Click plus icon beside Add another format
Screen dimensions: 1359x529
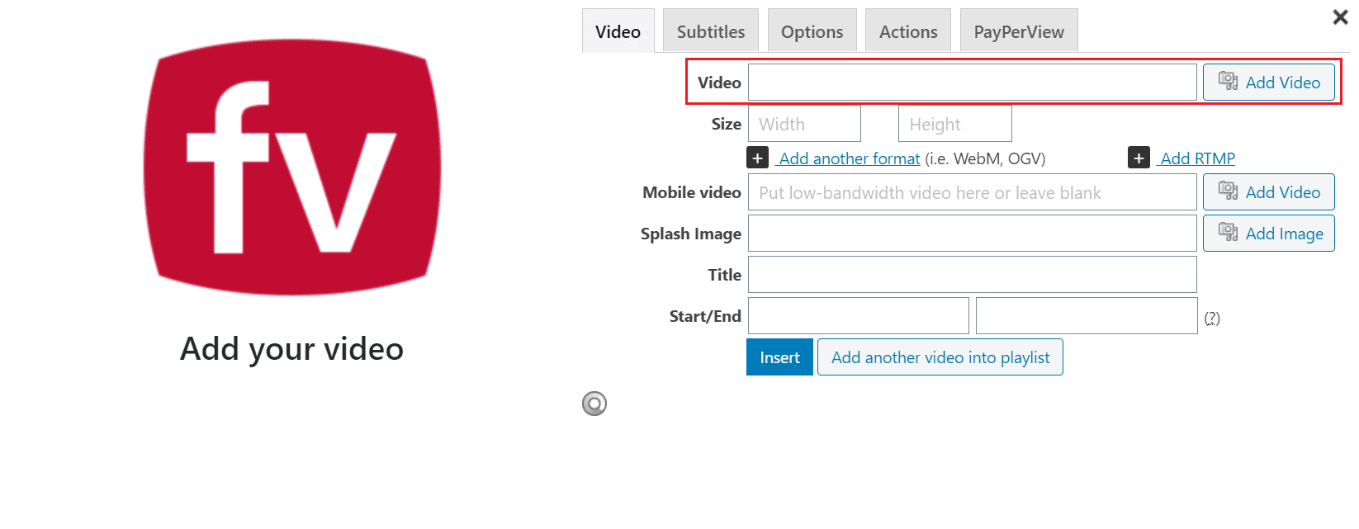(x=757, y=158)
